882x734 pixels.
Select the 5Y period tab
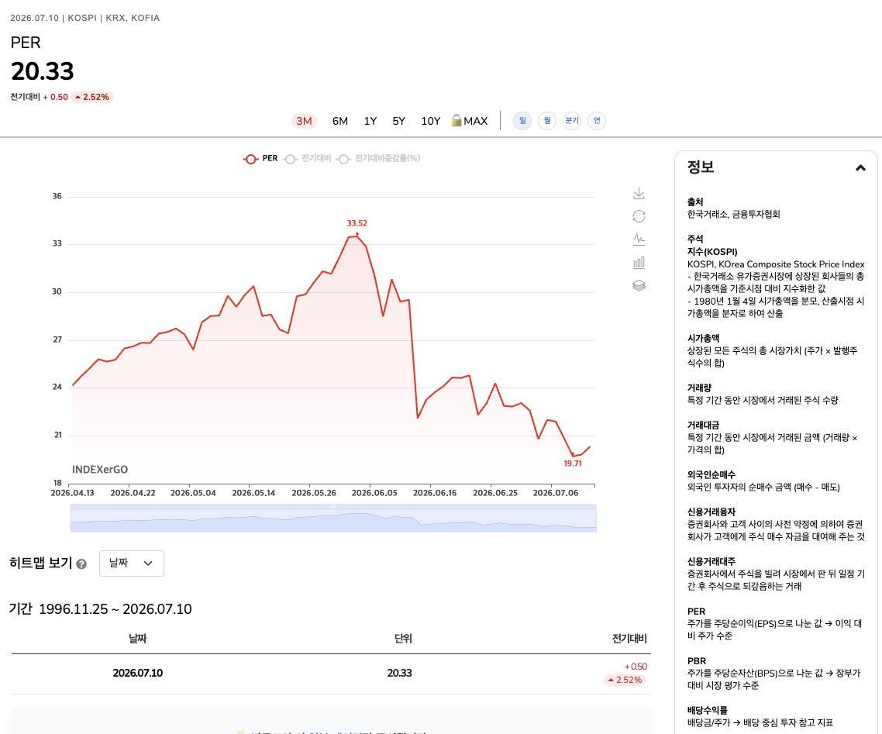pos(399,121)
